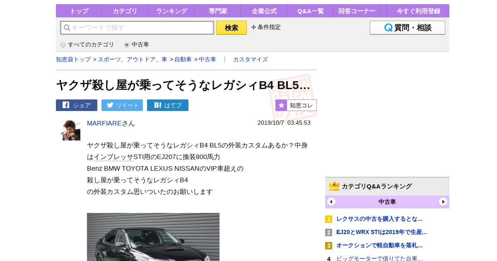This screenshot has width=497, height=261.
Task: Open ranking 3 オークションで軽自動車を落札...
Action: [379, 245]
